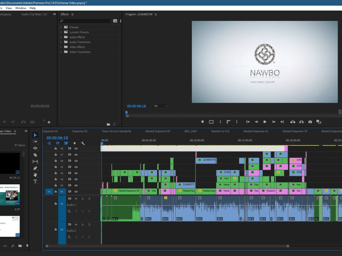Create new custom bin in Effects panel

click(x=108, y=125)
